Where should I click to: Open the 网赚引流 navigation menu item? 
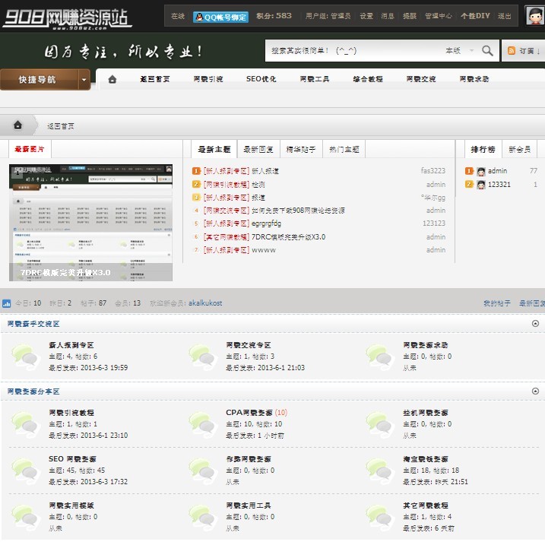point(208,79)
